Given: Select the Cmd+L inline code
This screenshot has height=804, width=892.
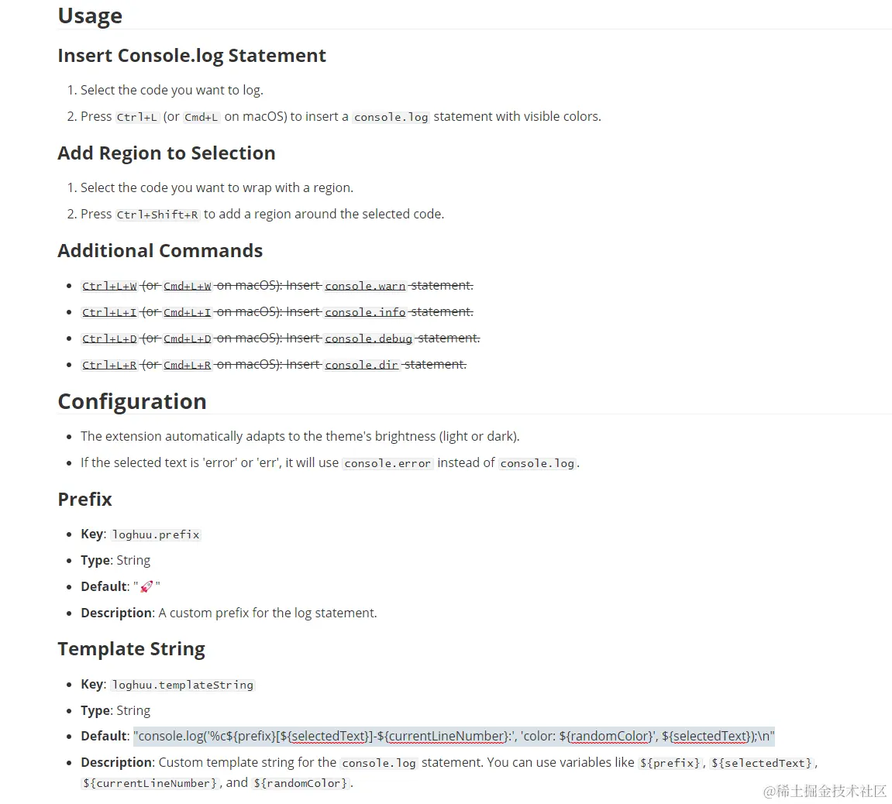Looking at the screenshot, I should (x=201, y=117).
